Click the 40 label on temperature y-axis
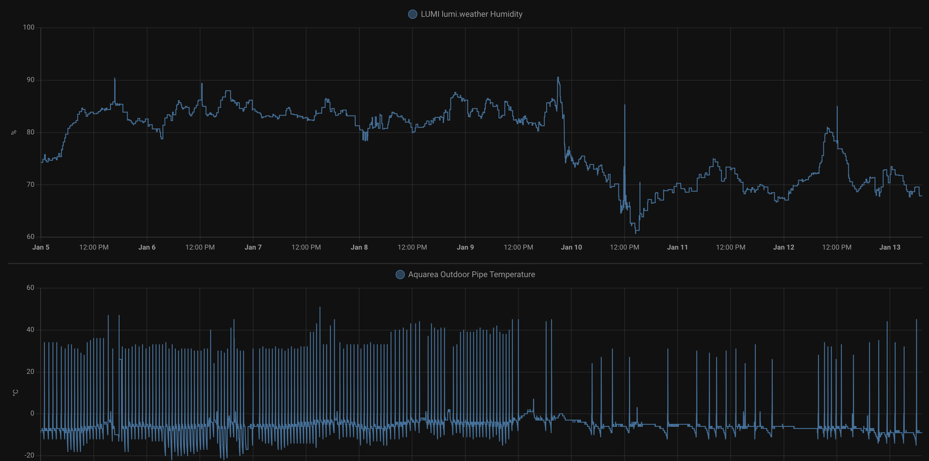This screenshot has height=461, width=929. 30,330
